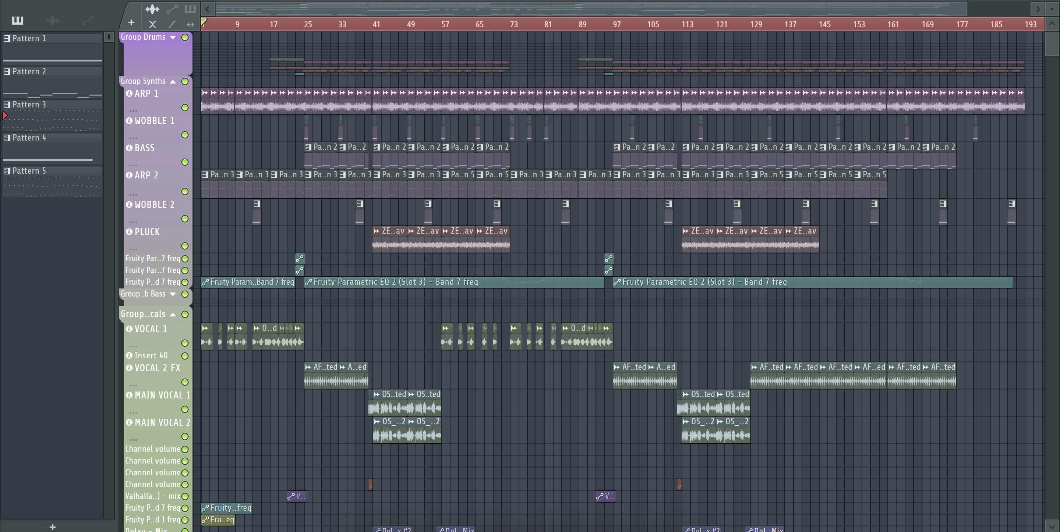The width and height of the screenshot is (1060, 532).
Task: Click the picker panel scrollbar thumb beside Pattern 1
Action: tap(109, 37)
